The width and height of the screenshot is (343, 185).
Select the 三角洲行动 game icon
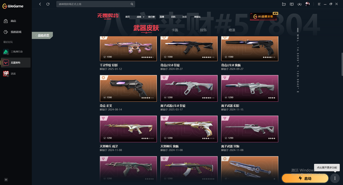click(6, 52)
